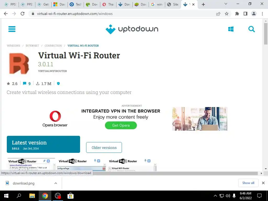The image size is (268, 201).
Task: Show hidden system tray icons
Action: point(215,196)
